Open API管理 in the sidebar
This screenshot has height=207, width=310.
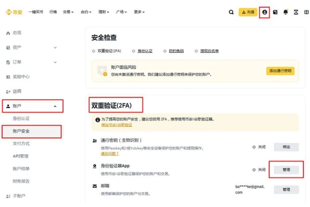21,156
